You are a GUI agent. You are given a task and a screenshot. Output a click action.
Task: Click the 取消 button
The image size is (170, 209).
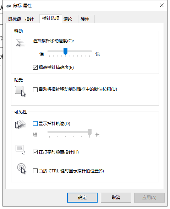click(x=116, y=197)
